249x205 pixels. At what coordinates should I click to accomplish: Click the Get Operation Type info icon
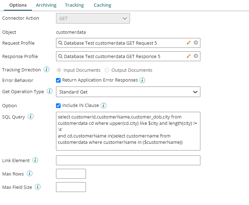coord(50,91)
